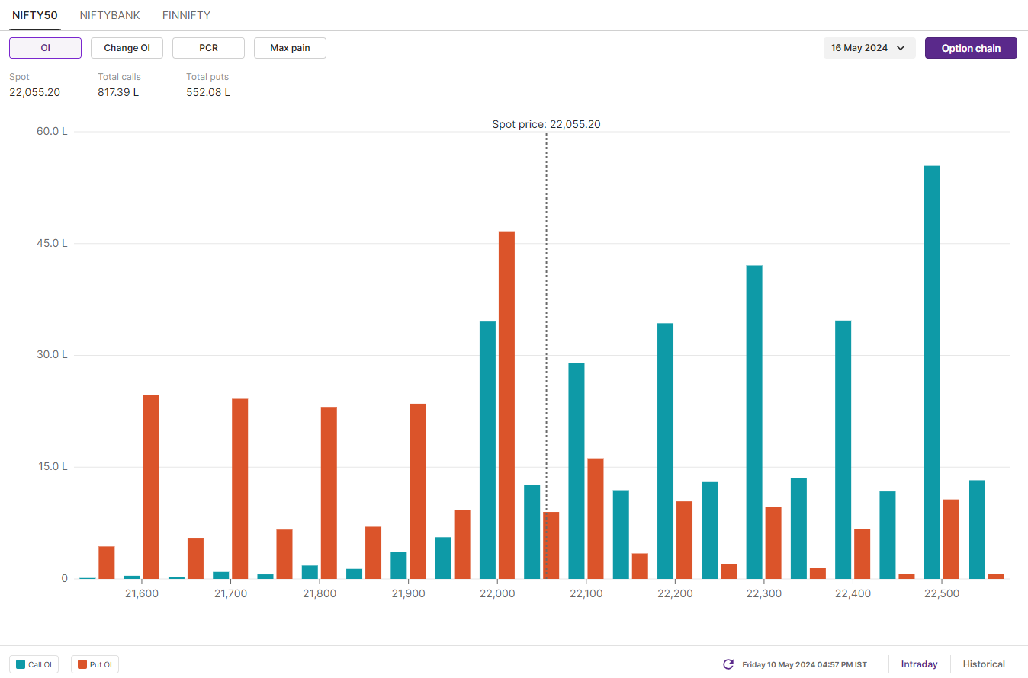Click the 22,200 call OI bar
1028x678 pixels.
click(665, 451)
